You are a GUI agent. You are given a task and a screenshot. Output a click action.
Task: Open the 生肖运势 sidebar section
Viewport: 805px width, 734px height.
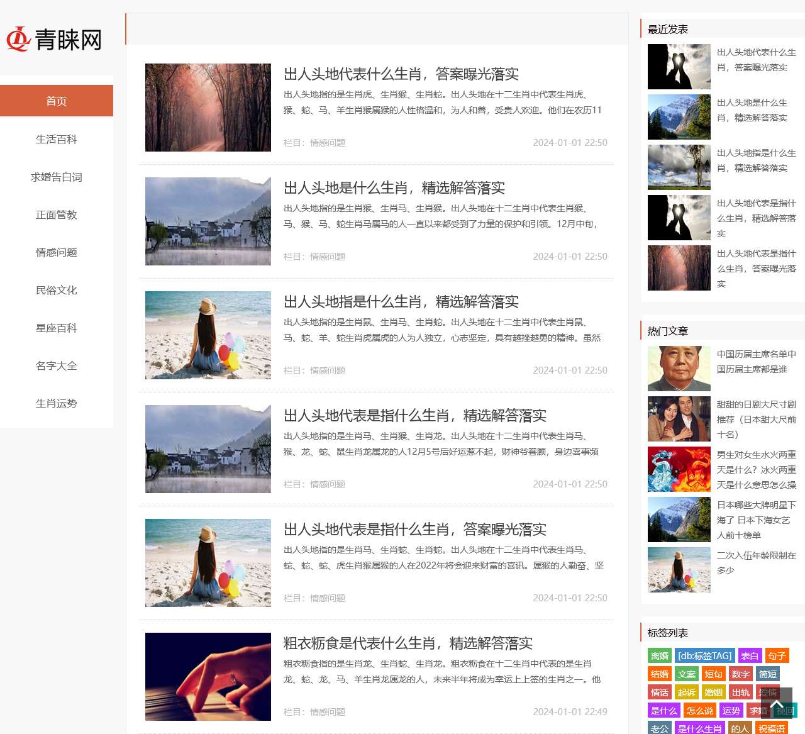(x=57, y=403)
